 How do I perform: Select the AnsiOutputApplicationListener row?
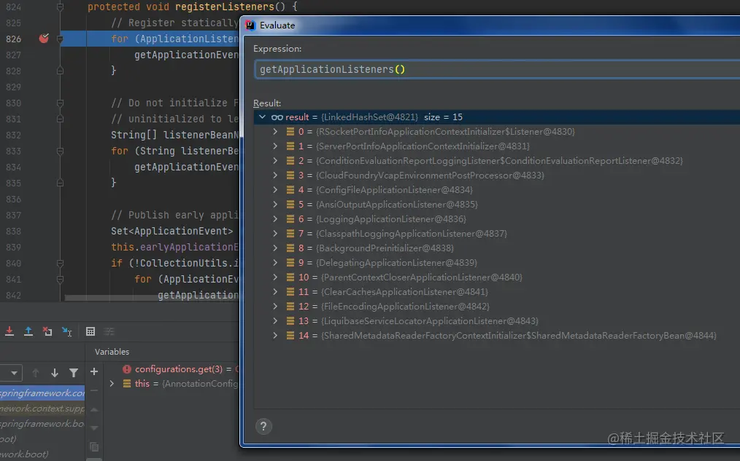click(496, 205)
